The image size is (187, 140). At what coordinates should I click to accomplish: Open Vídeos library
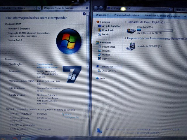103,59
